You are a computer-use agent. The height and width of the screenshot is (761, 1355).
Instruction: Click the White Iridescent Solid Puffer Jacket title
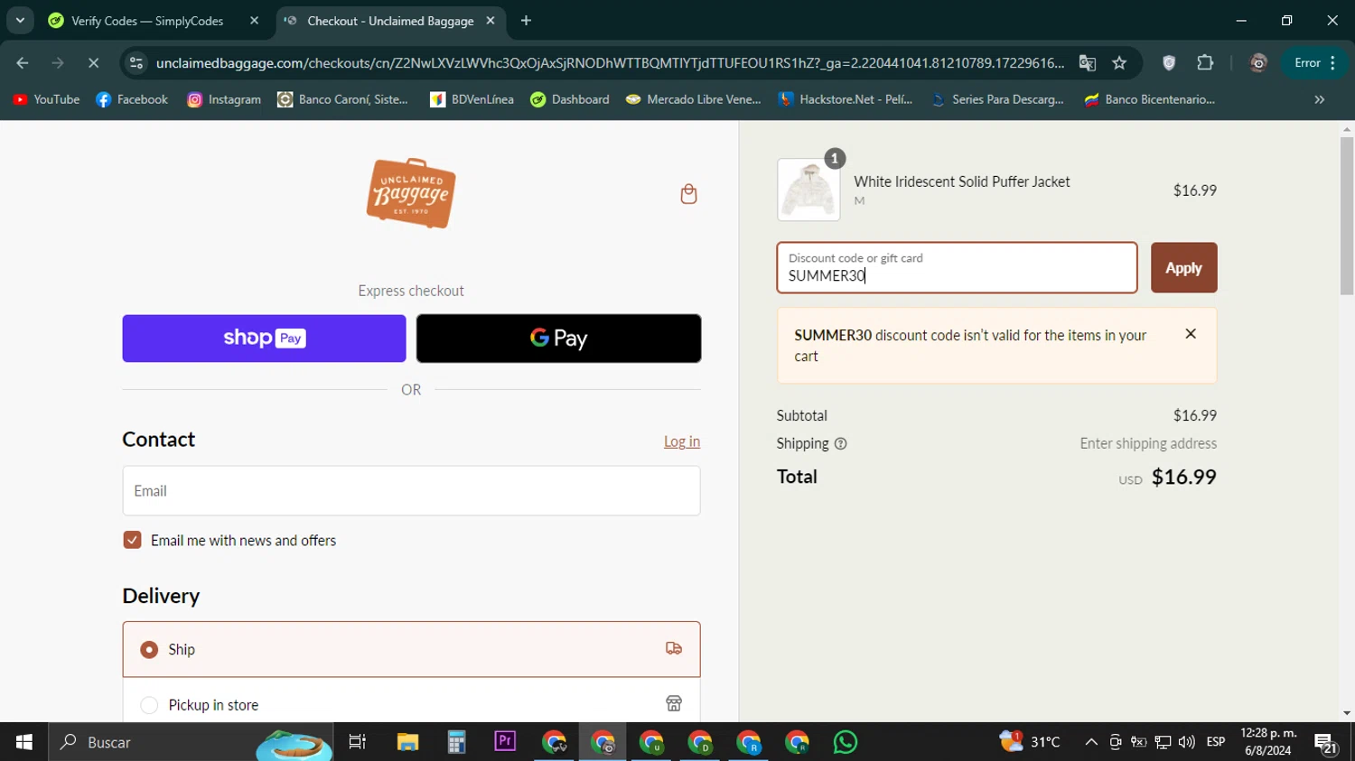[962, 181]
